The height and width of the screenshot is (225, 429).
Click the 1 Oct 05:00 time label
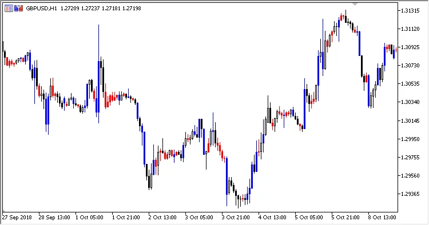[89, 218]
